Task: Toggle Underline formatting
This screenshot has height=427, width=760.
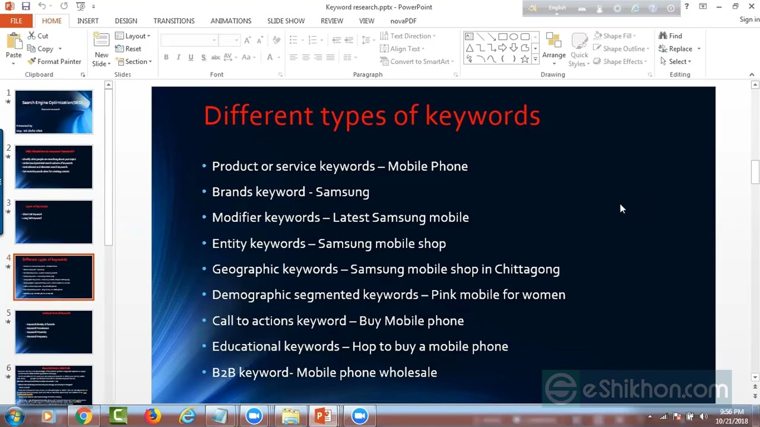Action: click(x=191, y=58)
